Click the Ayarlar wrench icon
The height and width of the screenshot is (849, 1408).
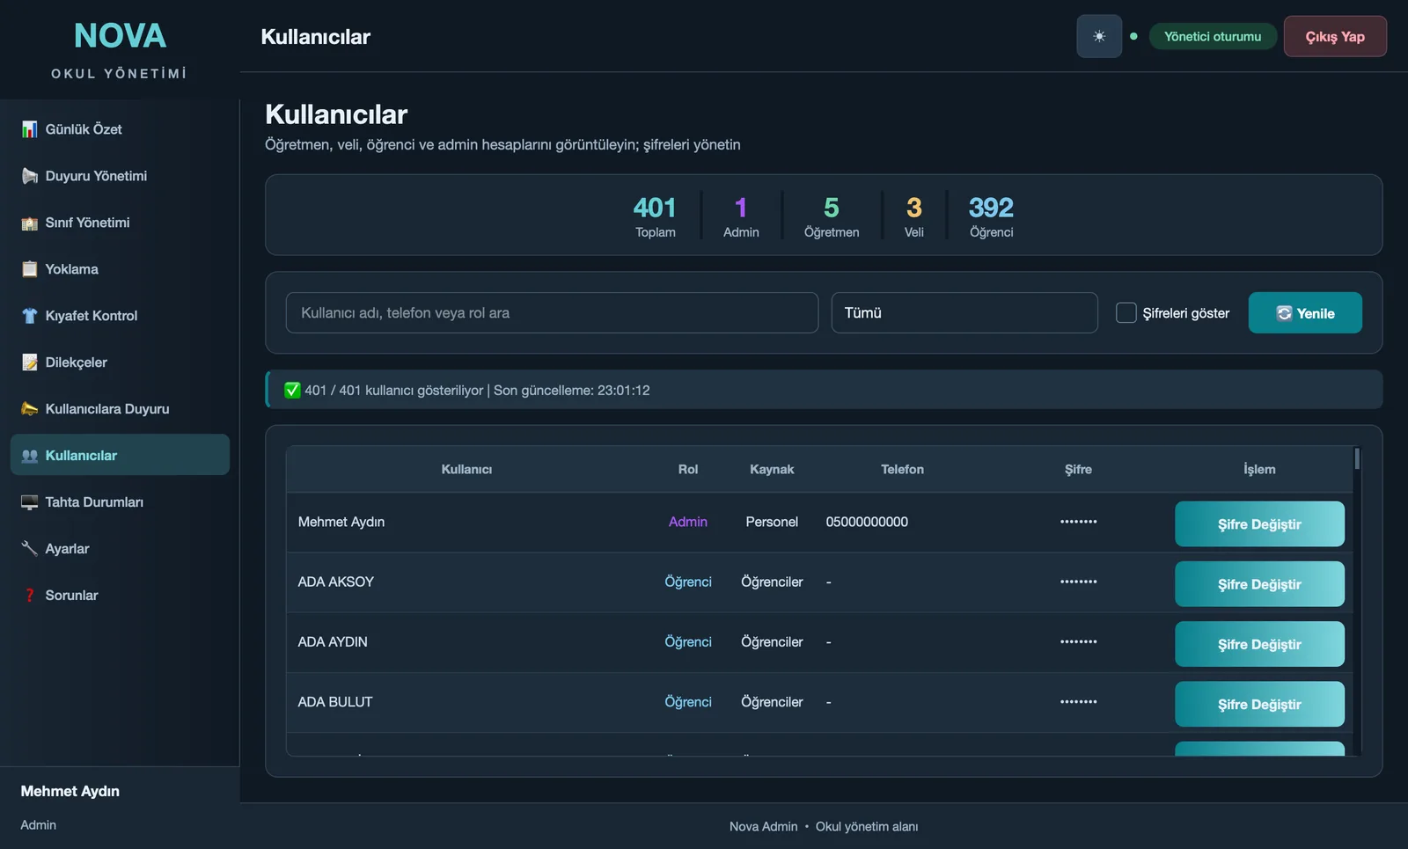click(x=29, y=549)
